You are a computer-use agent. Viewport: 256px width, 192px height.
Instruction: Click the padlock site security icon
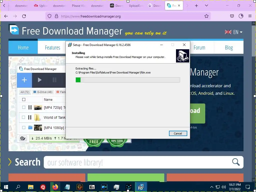(x=56, y=16)
